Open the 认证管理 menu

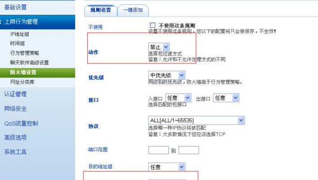point(15,94)
